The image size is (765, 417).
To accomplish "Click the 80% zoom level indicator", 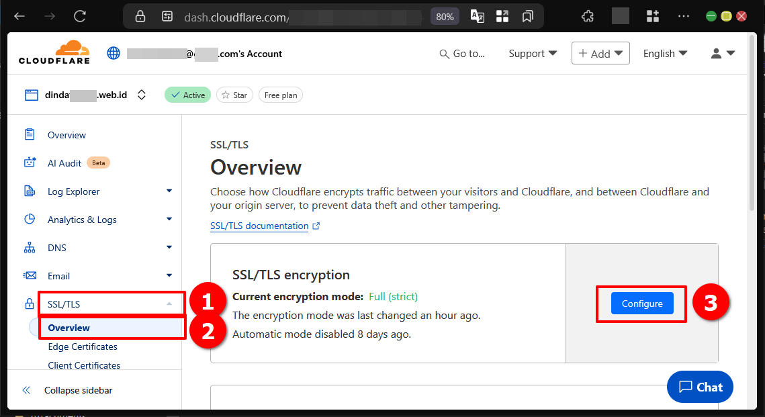I will (445, 17).
